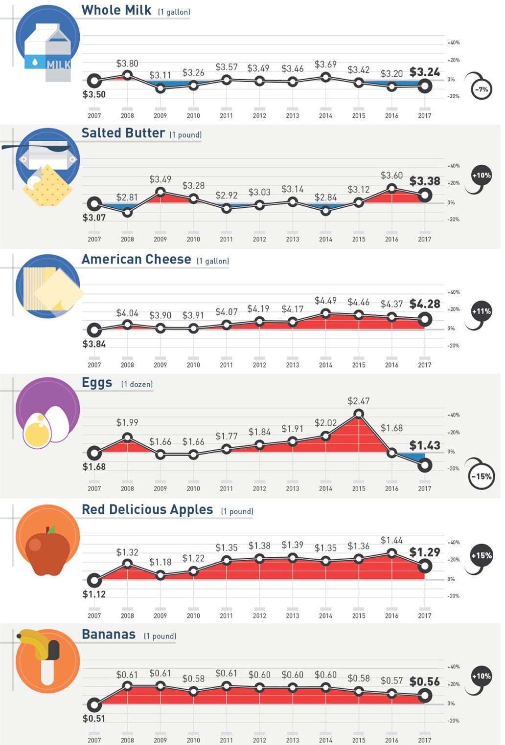Click the -7% change badge for milk

482,89
